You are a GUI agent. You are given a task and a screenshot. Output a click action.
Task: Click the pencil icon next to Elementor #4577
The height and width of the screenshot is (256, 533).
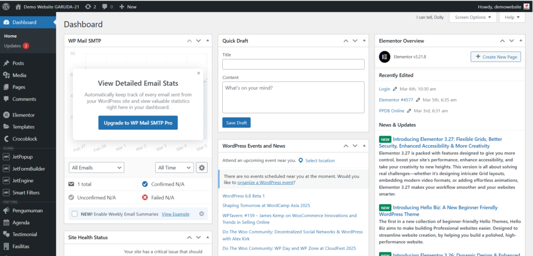click(x=418, y=100)
